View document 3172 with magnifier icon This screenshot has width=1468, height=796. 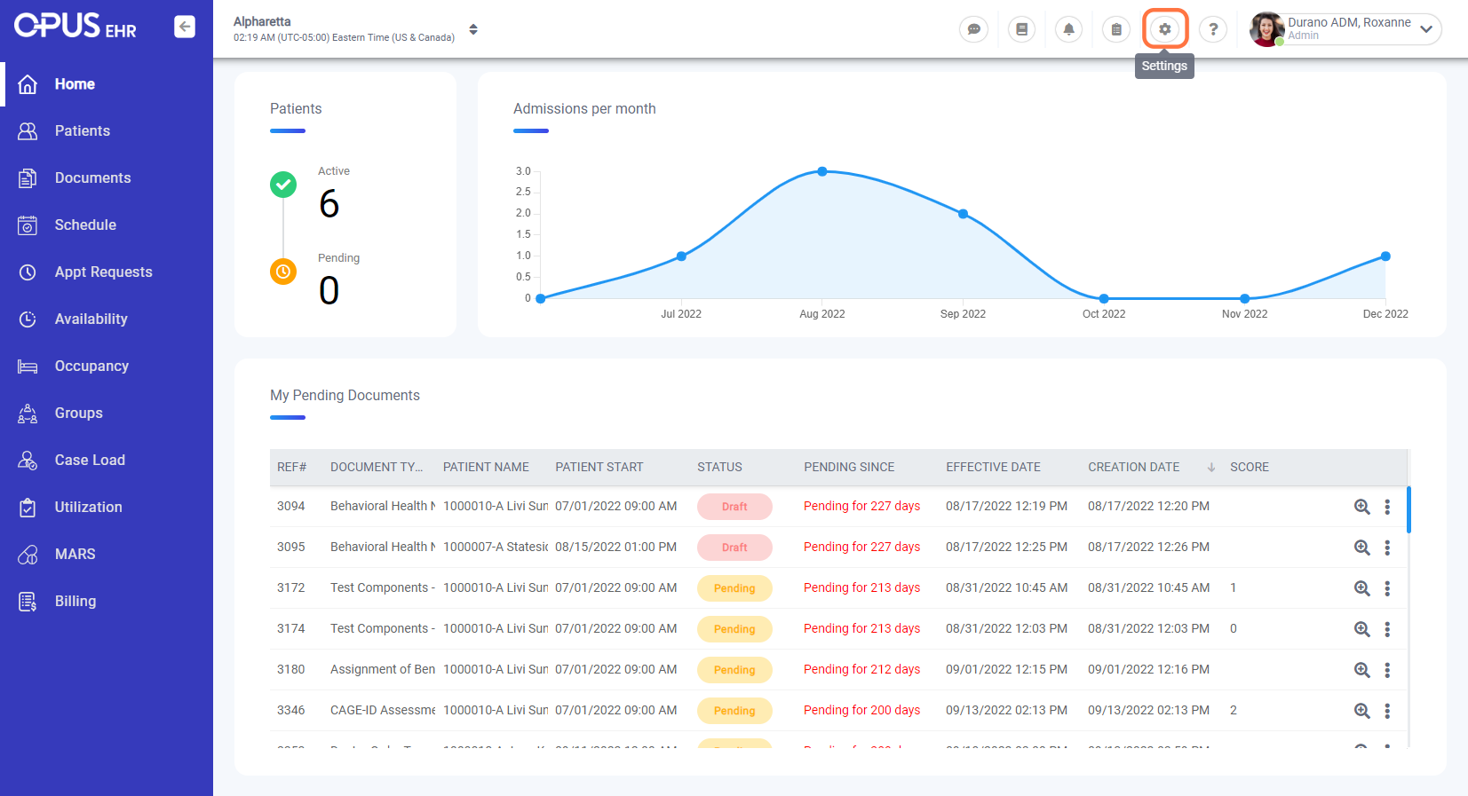coord(1361,588)
